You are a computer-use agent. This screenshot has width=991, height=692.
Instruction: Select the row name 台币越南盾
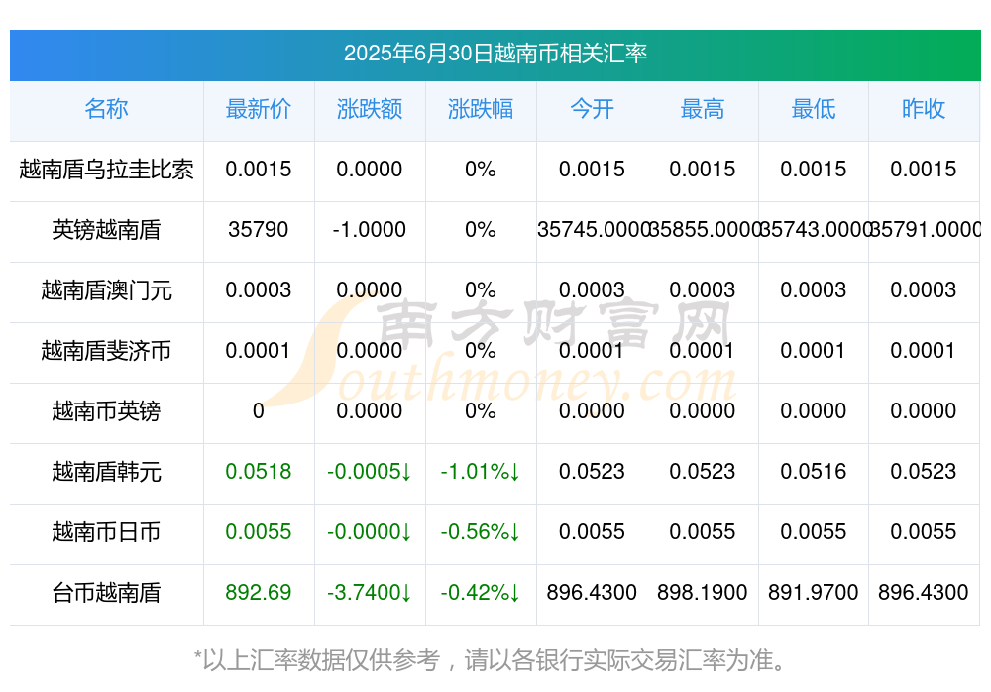click(x=106, y=593)
